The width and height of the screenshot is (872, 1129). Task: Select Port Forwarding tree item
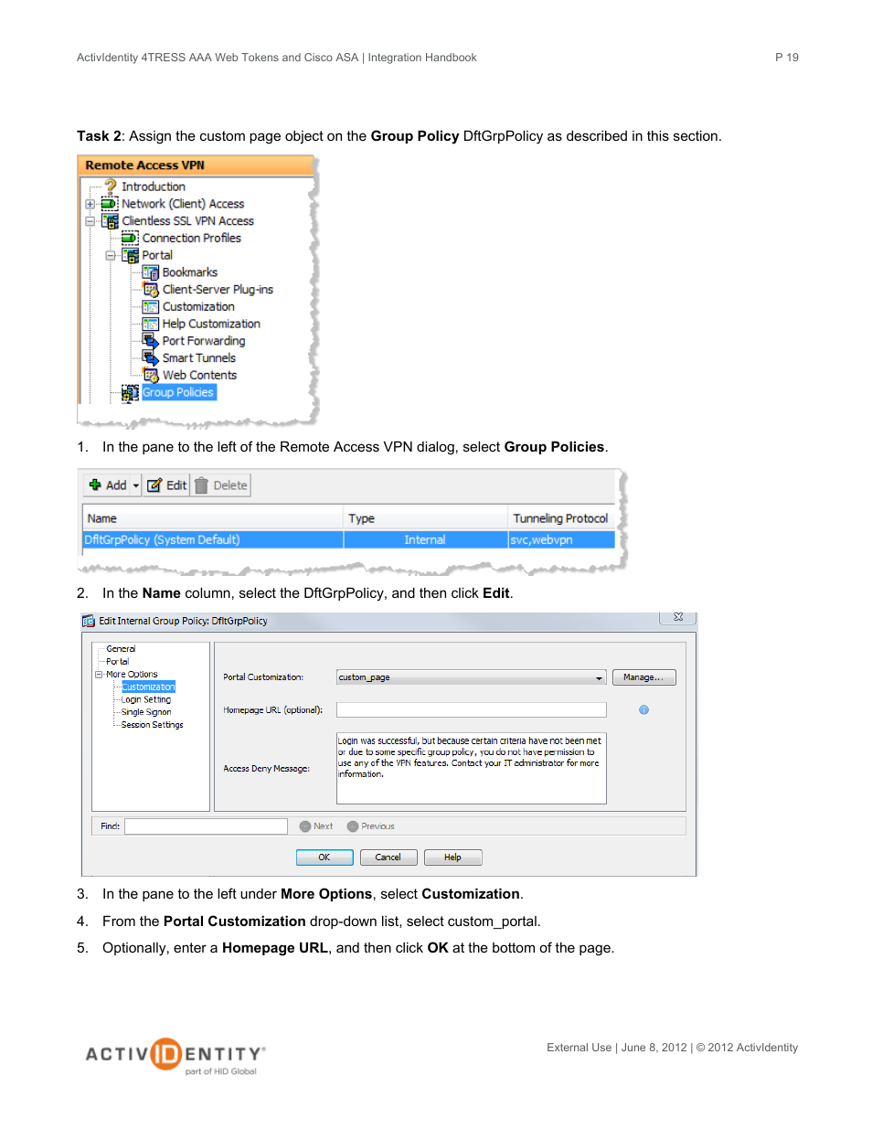(204, 341)
